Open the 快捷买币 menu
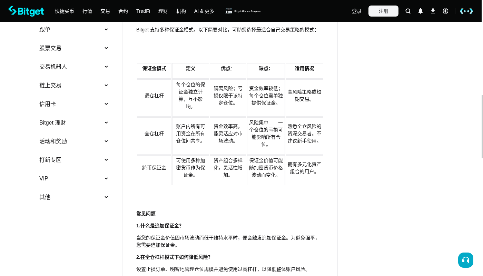This screenshot has width=483, height=276. pos(65,11)
